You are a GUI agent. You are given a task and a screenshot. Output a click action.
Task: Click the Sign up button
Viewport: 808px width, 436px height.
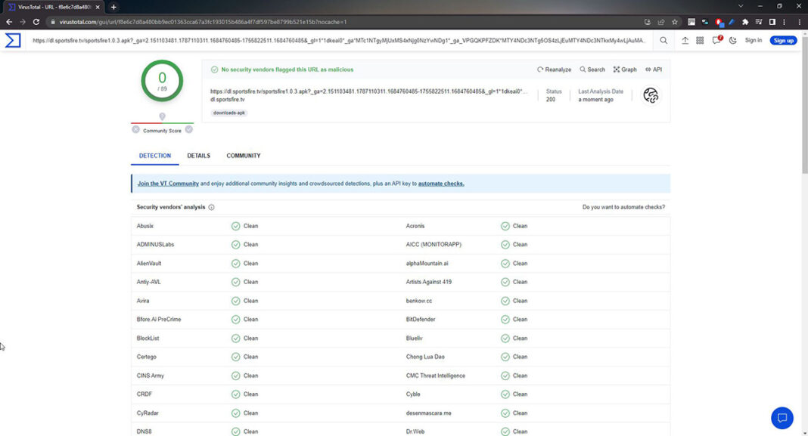click(x=784, y=41)
